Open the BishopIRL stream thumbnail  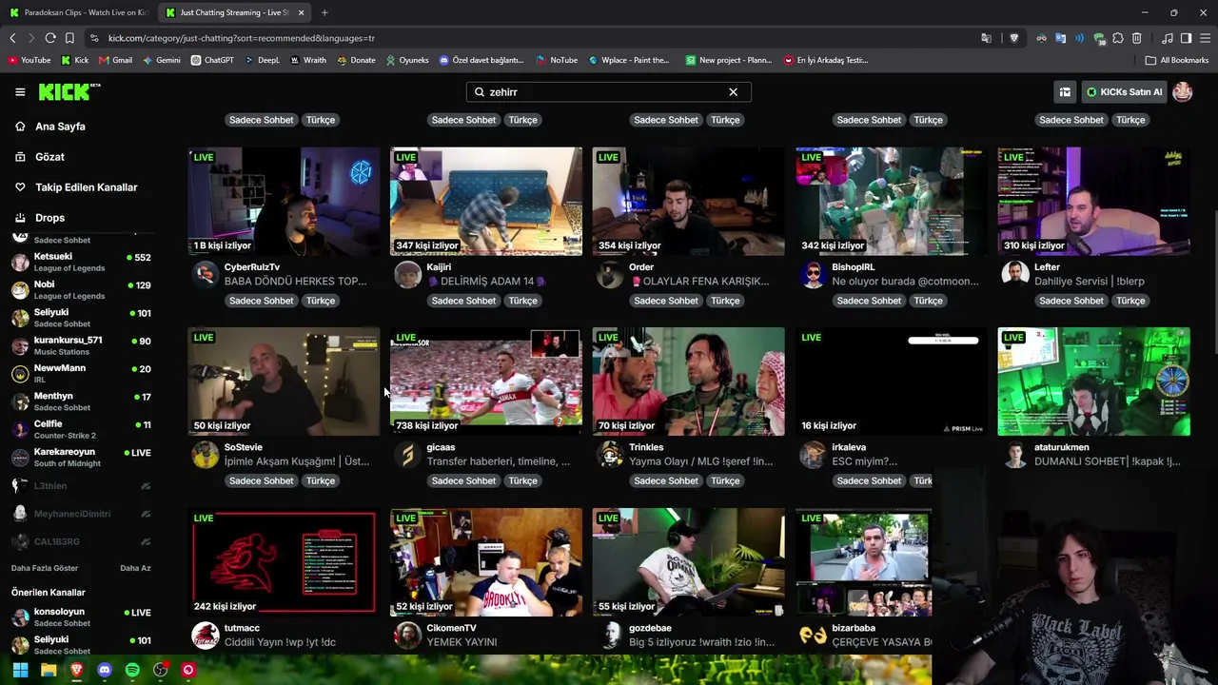click(892, 201)
